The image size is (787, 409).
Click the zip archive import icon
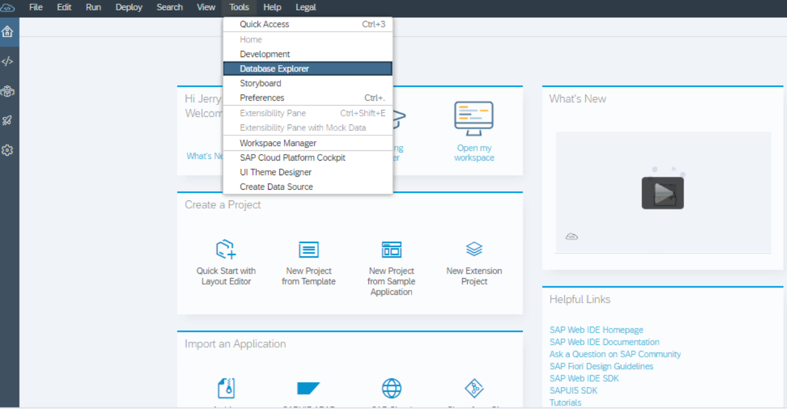click(x=226, y=388)
